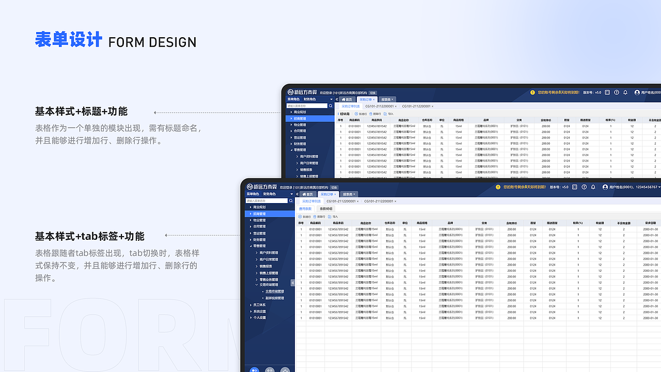The height and width of the screenshot is (372, 661).
Task: Click the 分类 column header in the upper window
Action: point(520,120)
